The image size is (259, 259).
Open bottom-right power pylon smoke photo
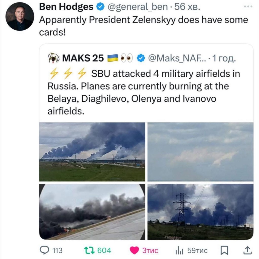[200, 212]
